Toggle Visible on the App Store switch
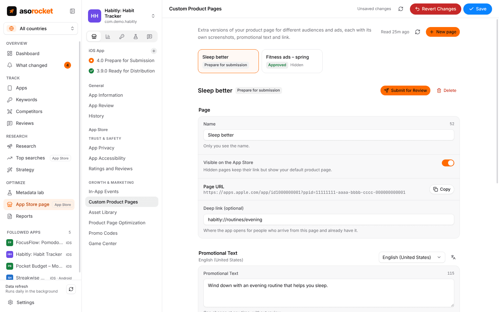 (x=448, y=163)
